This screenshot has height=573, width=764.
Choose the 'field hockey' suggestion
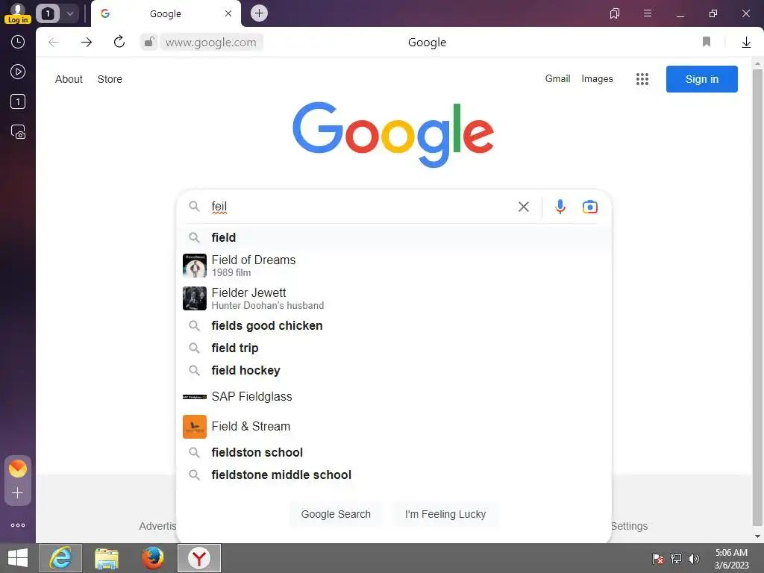click(394, 370)
